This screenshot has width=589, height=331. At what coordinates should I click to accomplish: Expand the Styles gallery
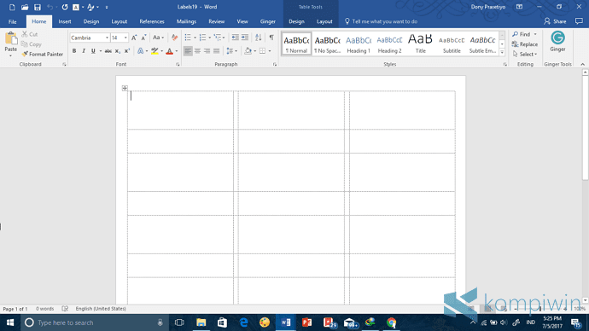[502, 53]
